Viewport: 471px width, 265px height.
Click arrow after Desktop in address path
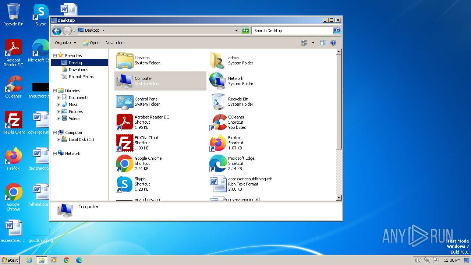pyautogui.click(x=103, y=31)
